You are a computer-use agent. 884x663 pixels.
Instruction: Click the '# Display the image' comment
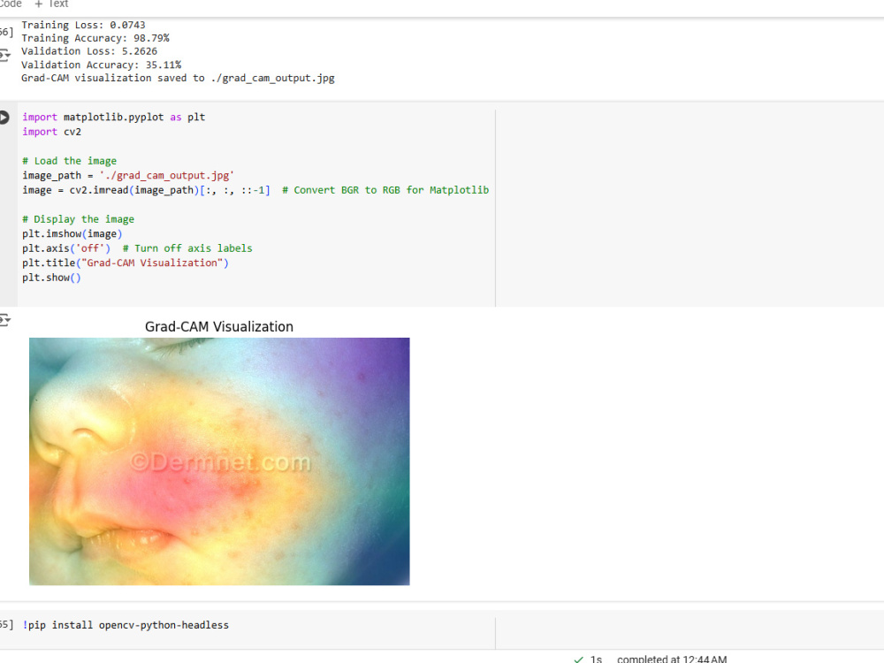point(79,219)
